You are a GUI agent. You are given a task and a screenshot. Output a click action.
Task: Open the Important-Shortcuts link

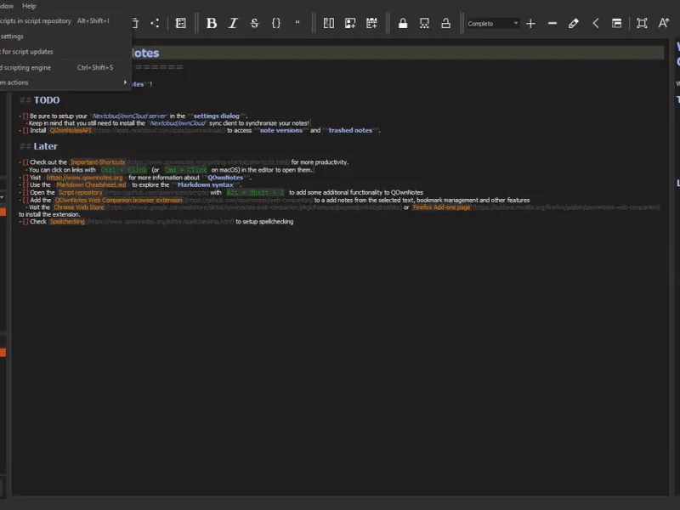pos(98,161)
